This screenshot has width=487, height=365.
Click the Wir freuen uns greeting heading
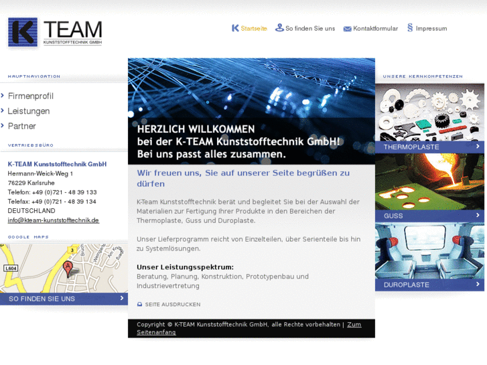[x=243, y=178]
